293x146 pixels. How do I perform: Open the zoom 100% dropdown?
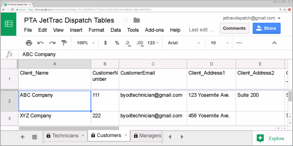click(86, 43)
